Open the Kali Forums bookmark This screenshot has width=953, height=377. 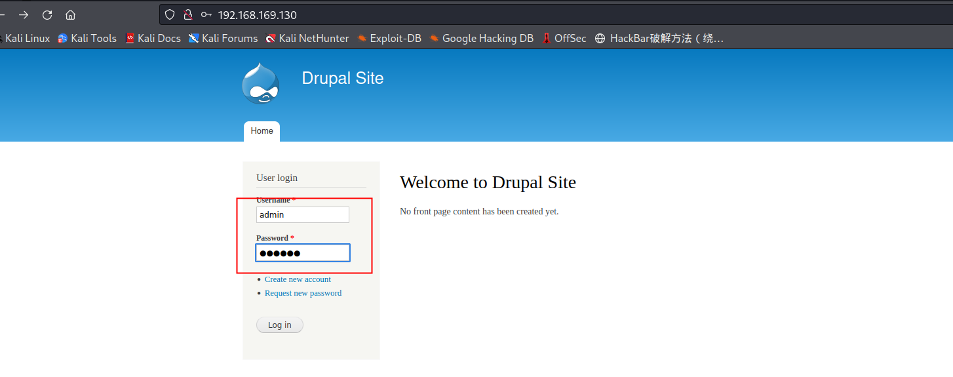[x=224, y=38]
